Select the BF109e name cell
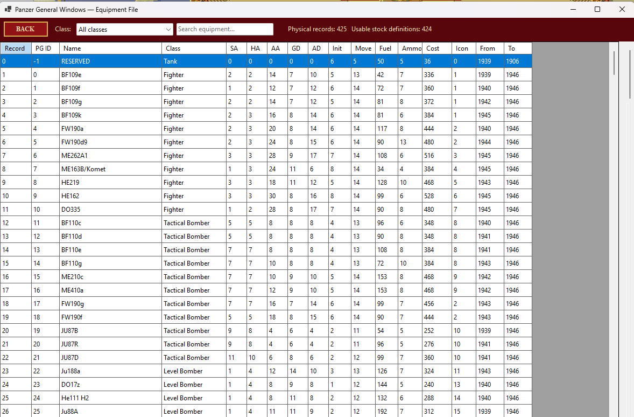 point(110,74)
